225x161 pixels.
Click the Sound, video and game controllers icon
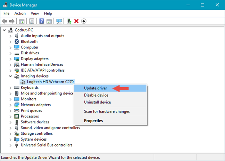coord(17,128)
